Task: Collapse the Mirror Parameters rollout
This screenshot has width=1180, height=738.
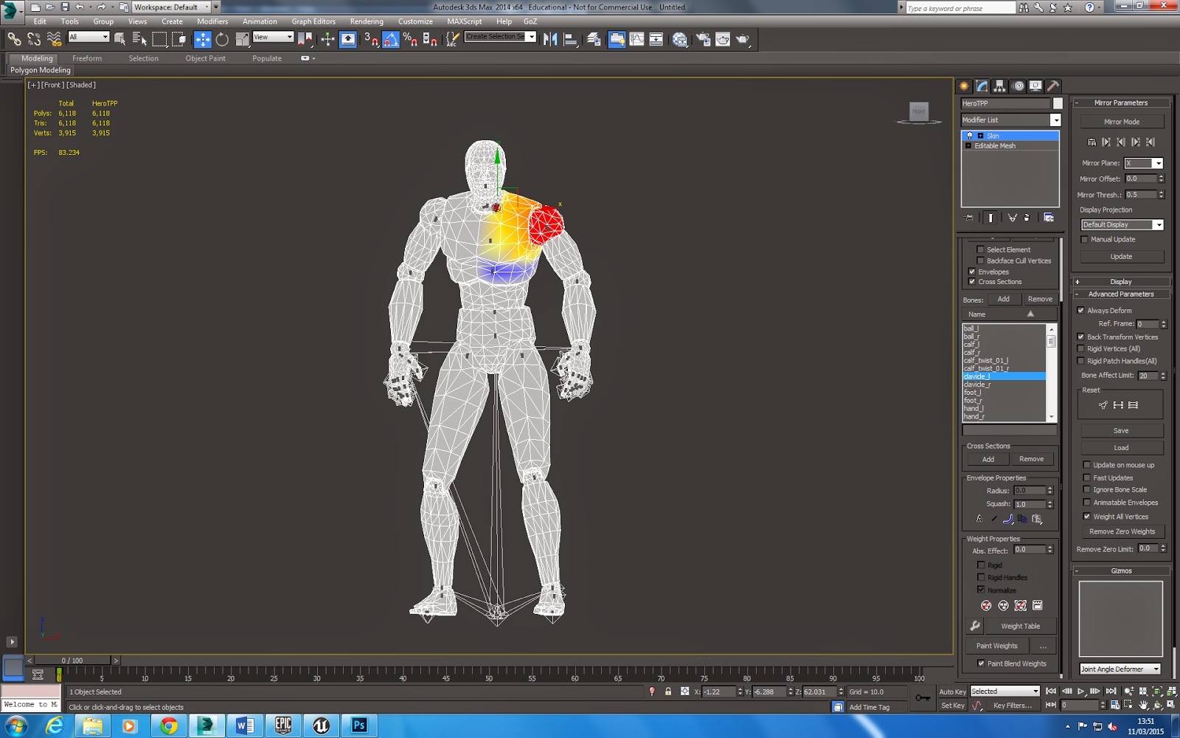Action: pos(1121,103)
